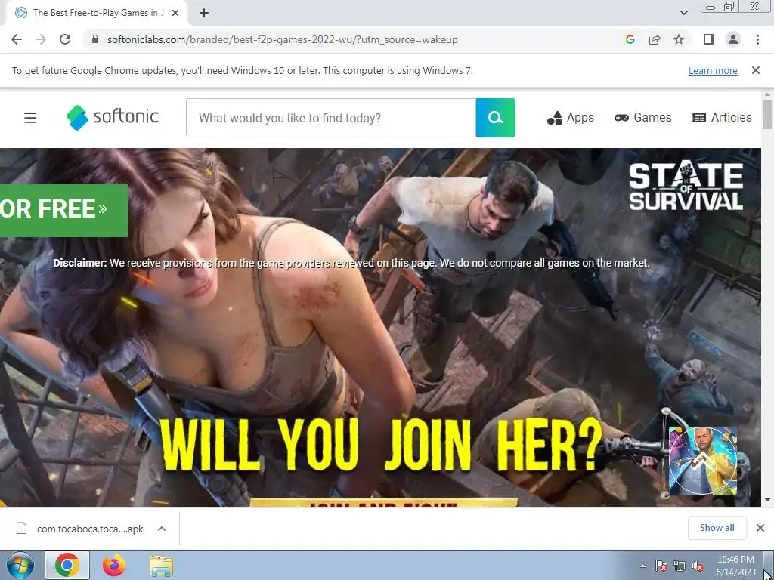Screen dimensions: 774x580
Task: Open the Softonic hamburger menu
Action: (x=30, y=118)
